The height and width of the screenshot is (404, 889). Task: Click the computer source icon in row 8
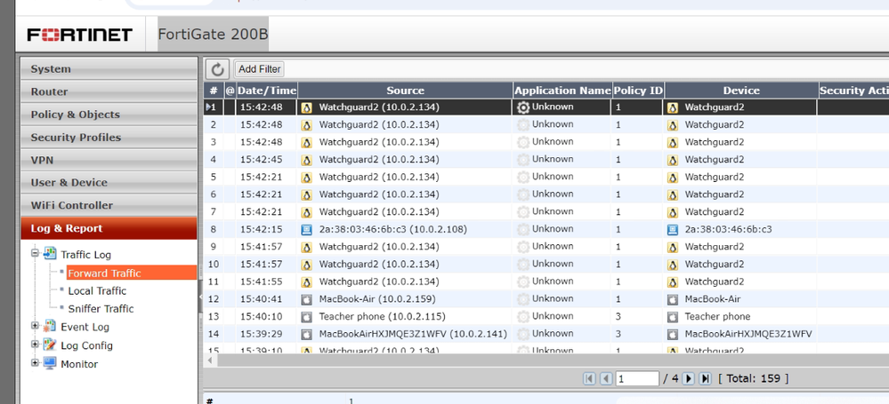(x=307, y=230)
